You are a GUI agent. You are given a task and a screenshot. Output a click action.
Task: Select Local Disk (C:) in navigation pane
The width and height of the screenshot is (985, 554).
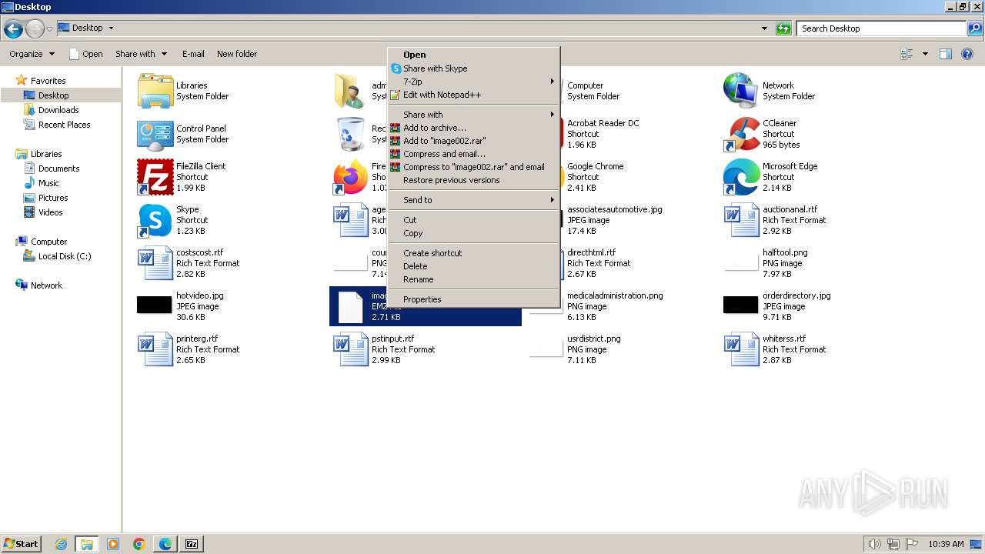65,256
